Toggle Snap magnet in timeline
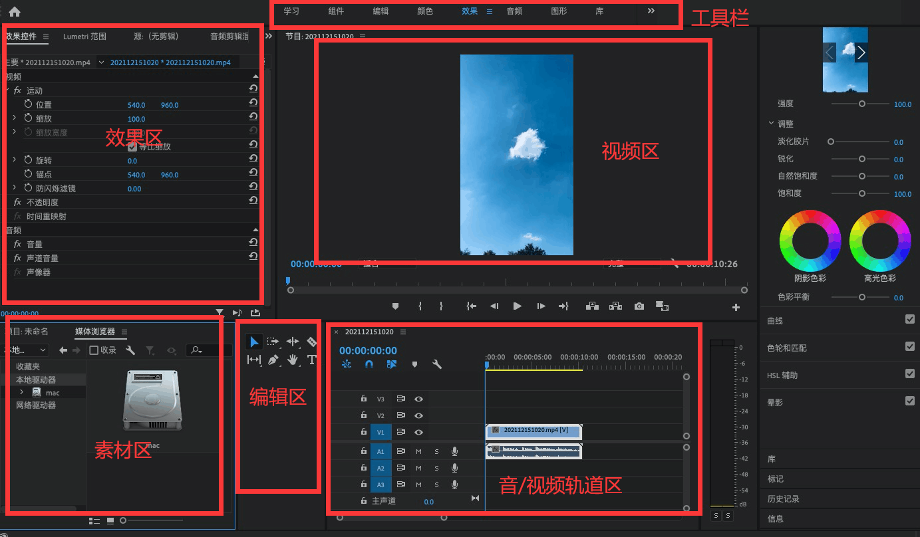 pyautogui.click(x=369, y=364)
